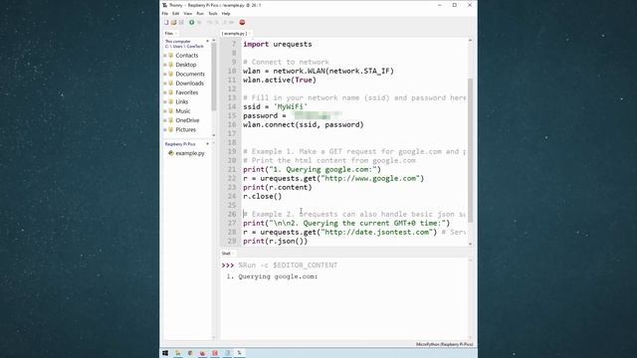Image resolution: width=637 pixels, height=358 pixels.
Task: Expand the Downloads folder
Action: tap(165, 84)
